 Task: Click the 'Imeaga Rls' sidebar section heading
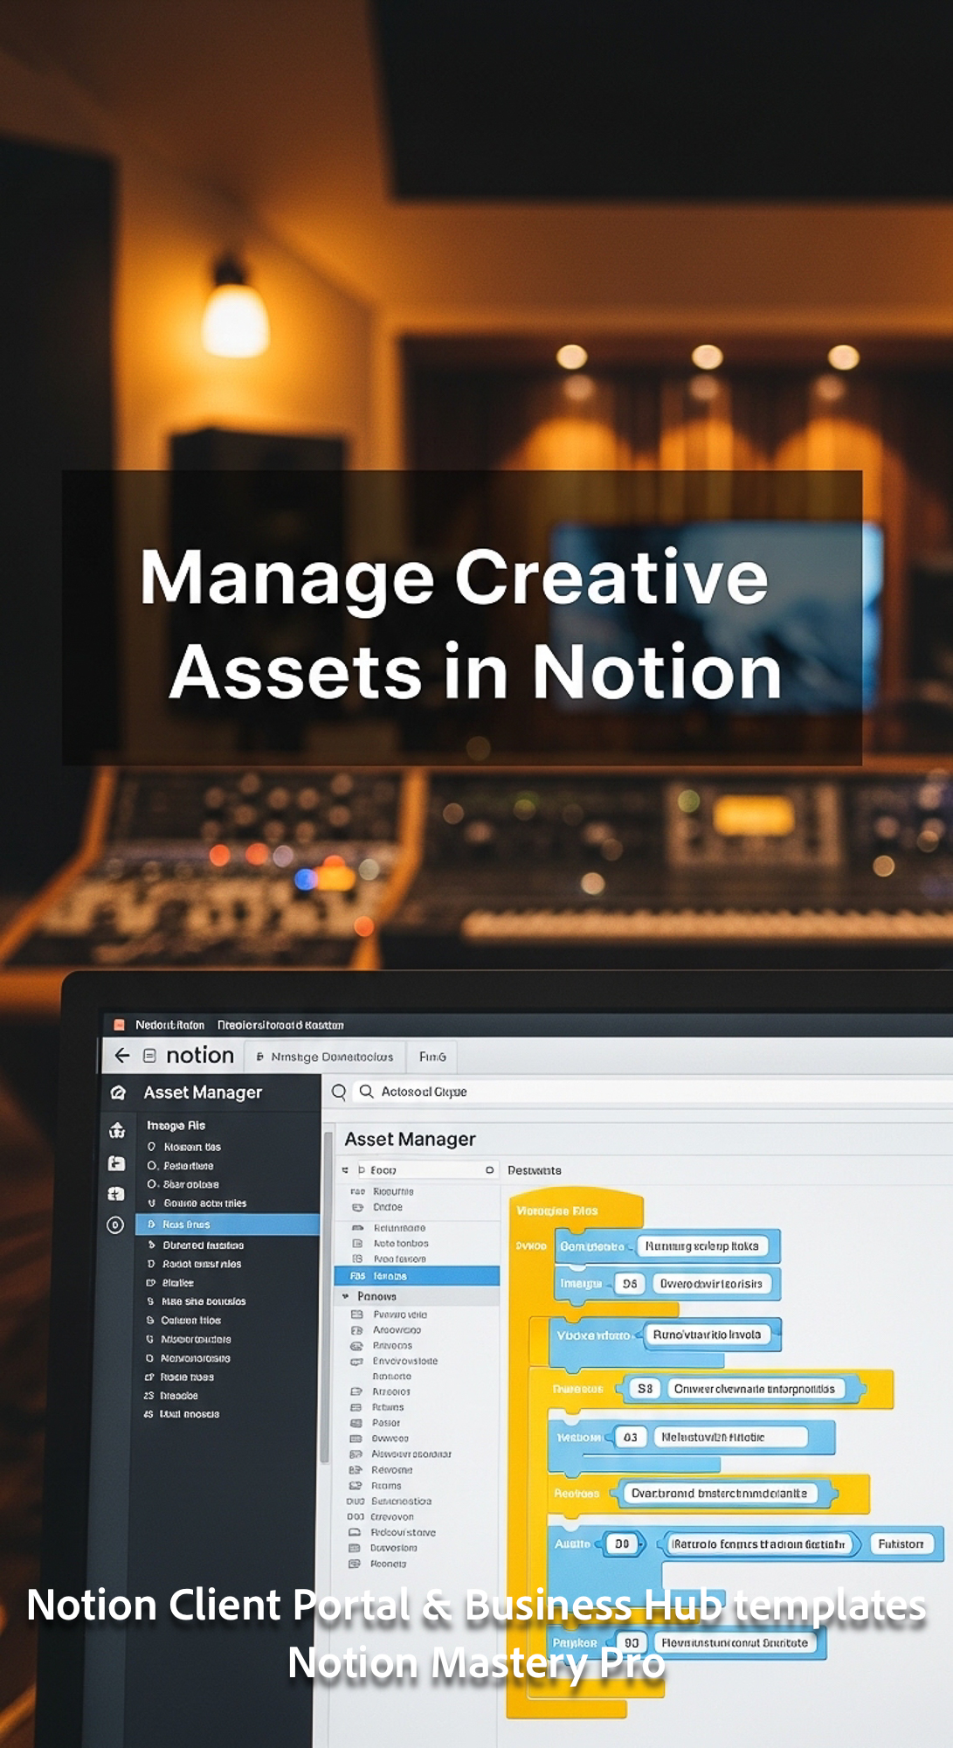click(176, 1126)
